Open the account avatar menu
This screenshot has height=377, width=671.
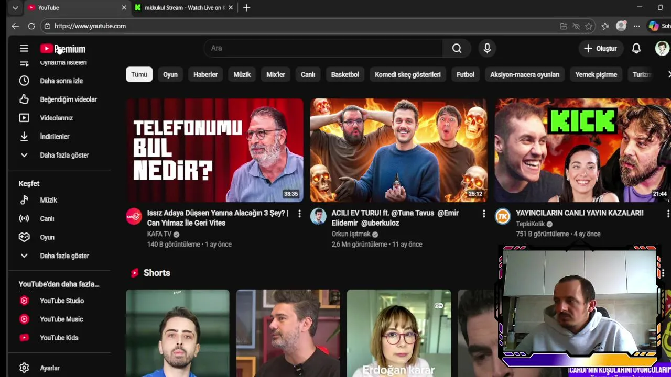tap(662, 48)
